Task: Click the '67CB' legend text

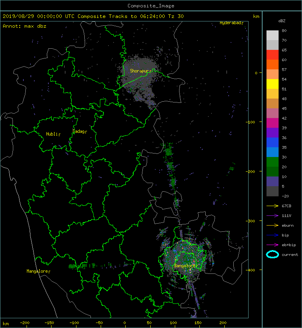Action: coord(286,206)
